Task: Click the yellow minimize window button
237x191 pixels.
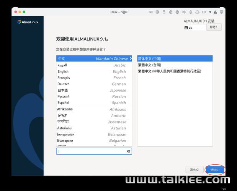Action: [20, 12]
